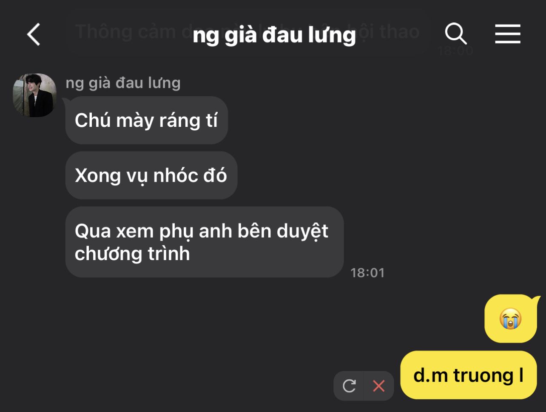Viewport: 546px width, 412px height.
Task: Tap the words chương trình in last gray message
Action: [132, 253]
